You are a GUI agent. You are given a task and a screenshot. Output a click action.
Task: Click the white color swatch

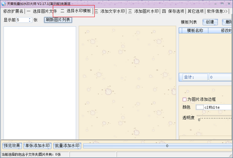200,107
